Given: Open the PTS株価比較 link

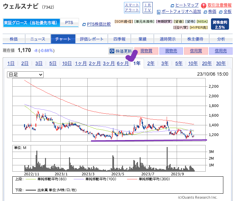Looking at the screenshot, I should (x=99, y=24).
